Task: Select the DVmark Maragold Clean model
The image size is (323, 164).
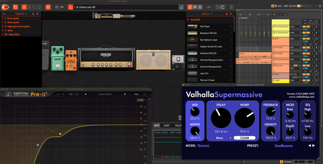Action: pyautogui.click(x=210, y=60)
